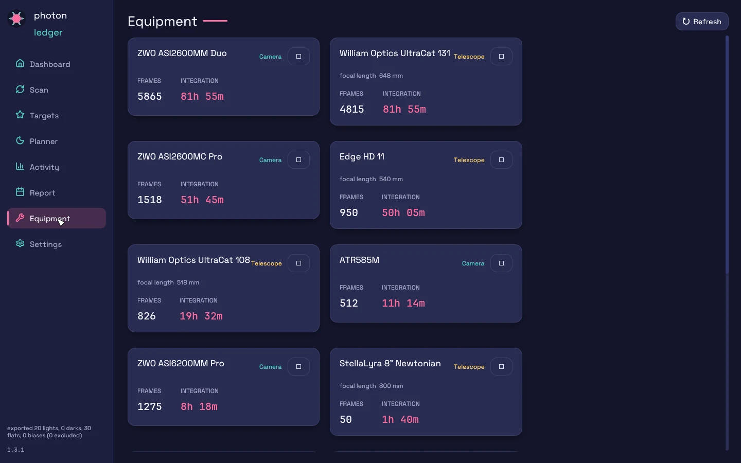
Task: Click the frames count '1518'
Action: coord(150,200)
